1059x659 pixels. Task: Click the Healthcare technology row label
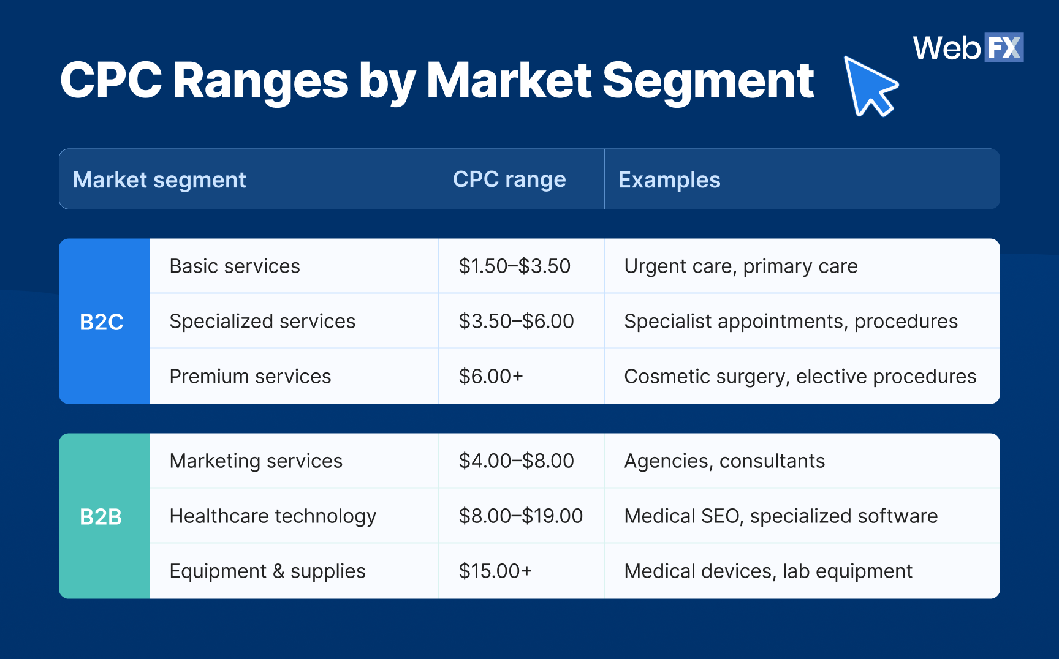tap(273, 516)
